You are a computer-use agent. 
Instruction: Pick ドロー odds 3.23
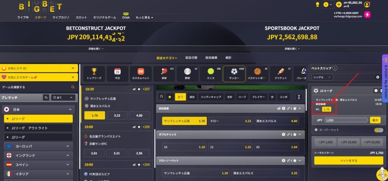(231, 121)
